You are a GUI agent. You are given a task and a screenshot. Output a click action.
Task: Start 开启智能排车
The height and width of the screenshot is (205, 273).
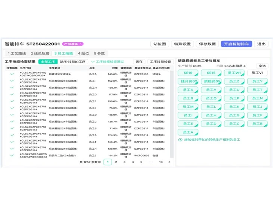pos(236,44)
